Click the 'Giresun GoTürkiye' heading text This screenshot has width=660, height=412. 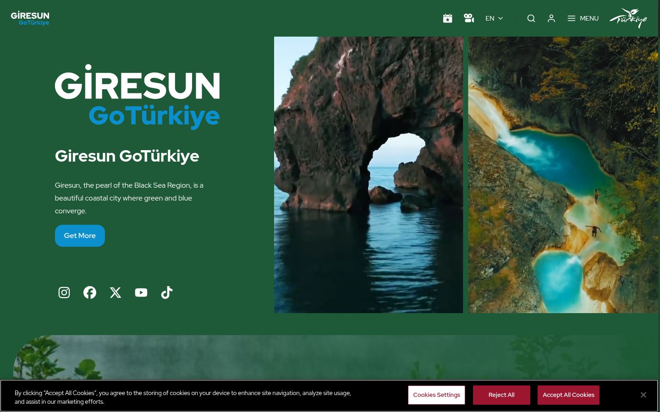point(127,156)
